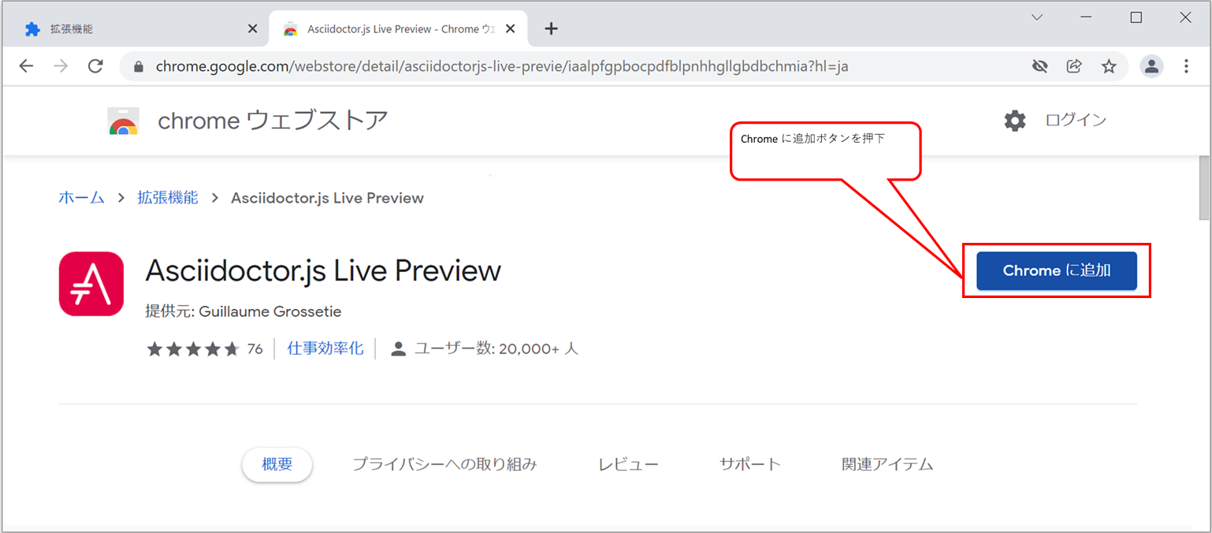Switch to the レビュー tab

[628, 464]
